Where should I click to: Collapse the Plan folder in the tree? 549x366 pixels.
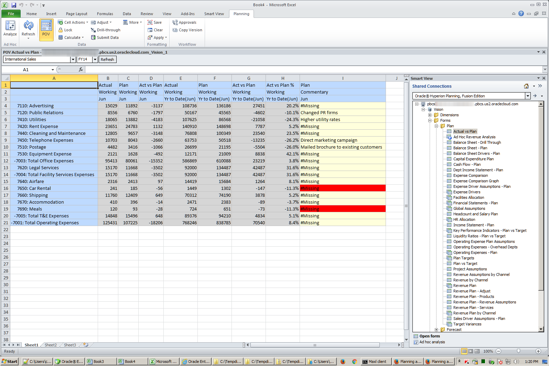(437, 126)
